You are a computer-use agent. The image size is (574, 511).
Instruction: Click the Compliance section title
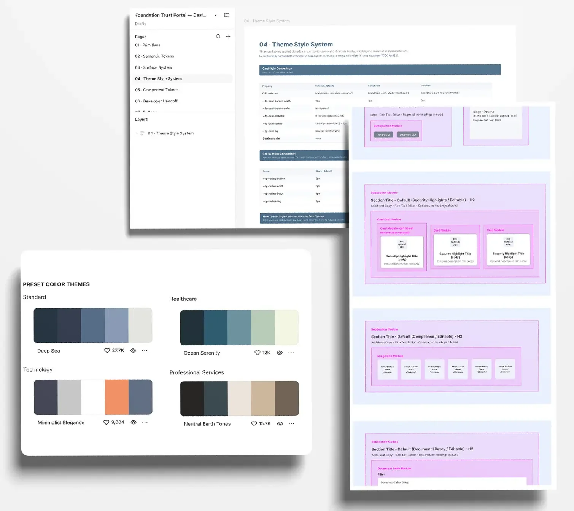point(417,337)
